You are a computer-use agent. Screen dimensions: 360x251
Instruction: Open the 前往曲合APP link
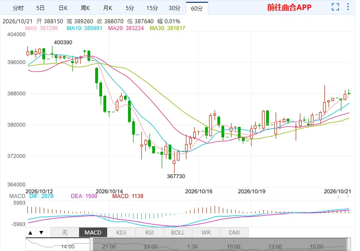(x=289, y=7)
